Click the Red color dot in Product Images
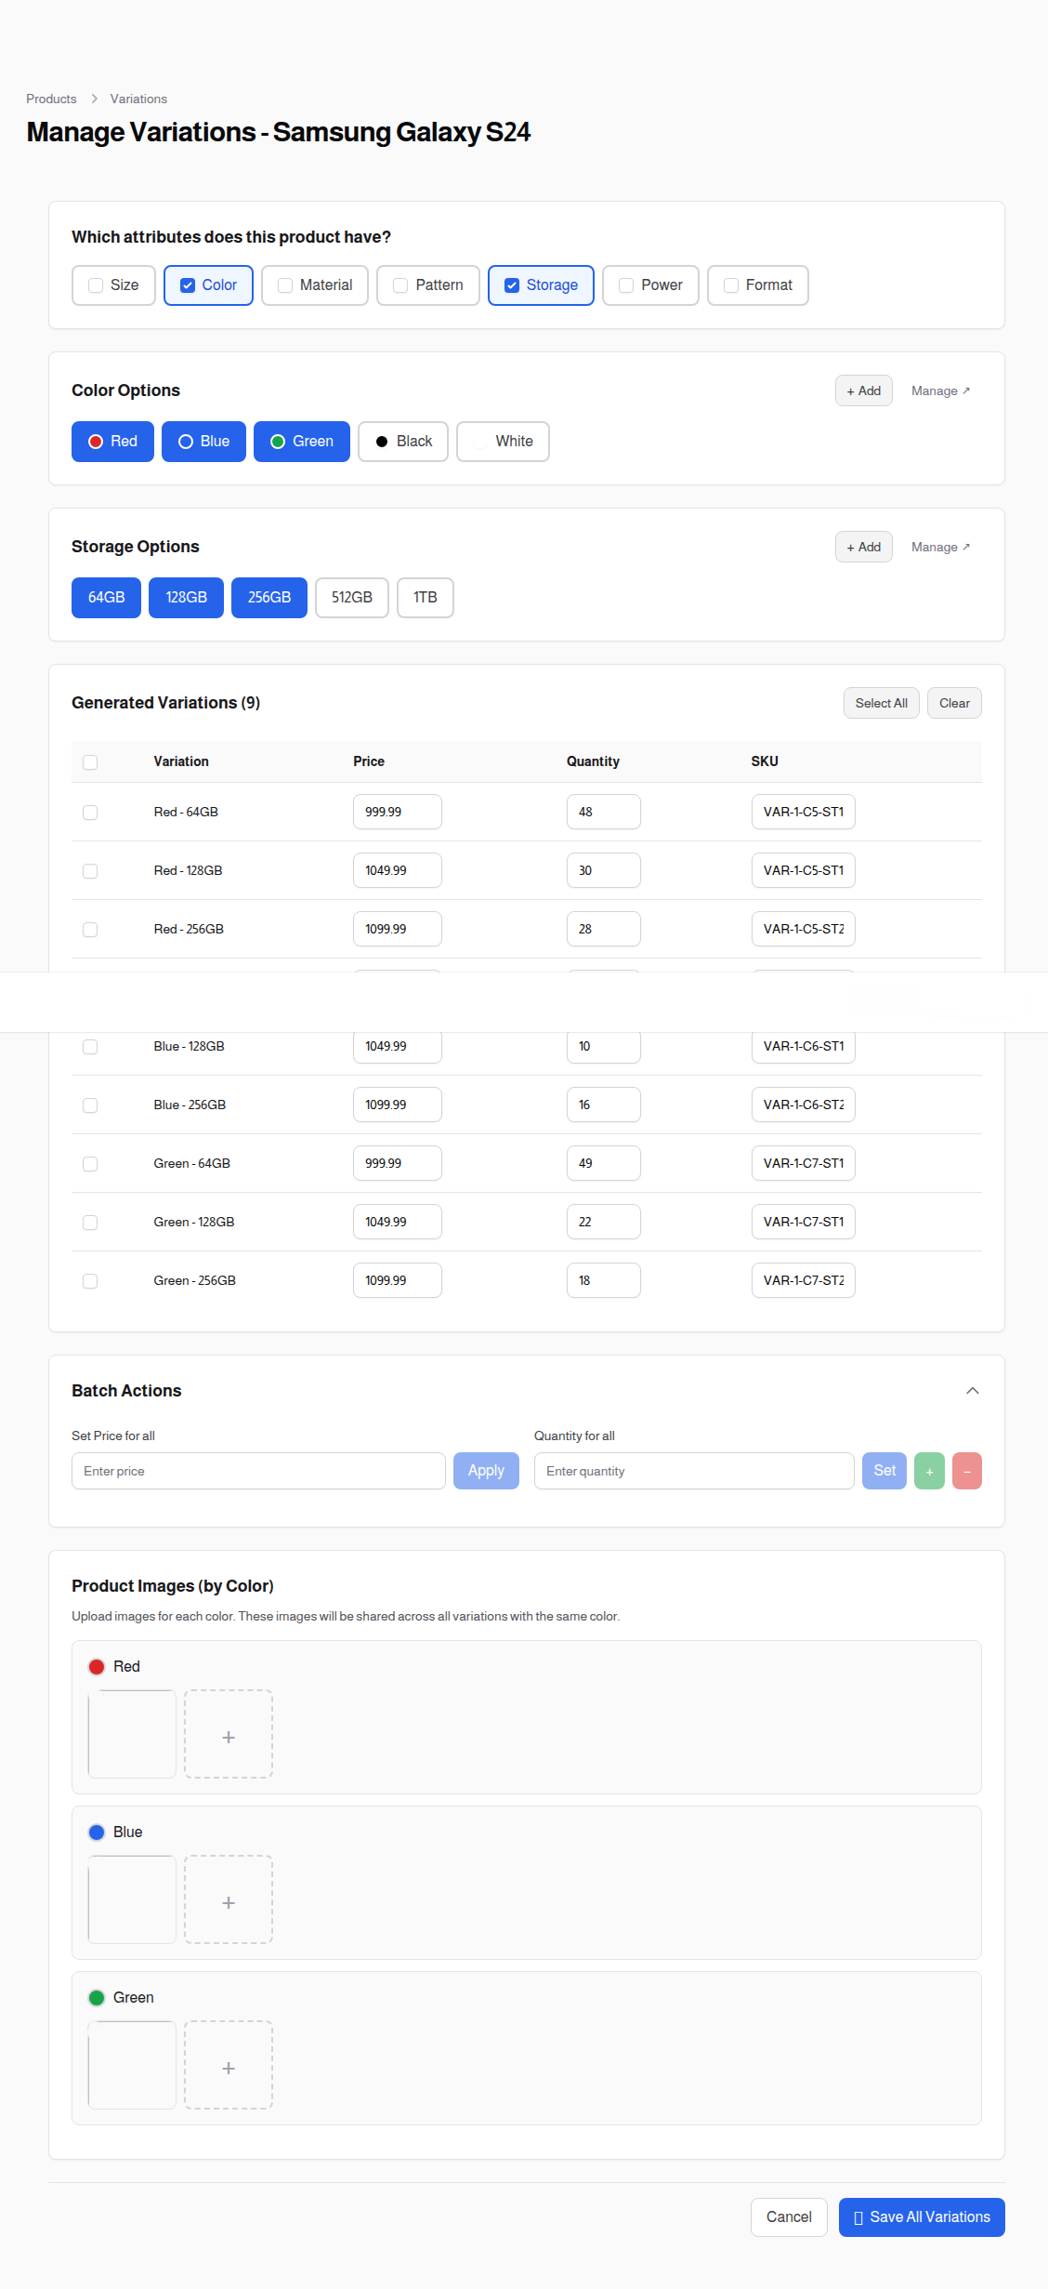The image size is (1048, 2289). [x=97, y=1667]
